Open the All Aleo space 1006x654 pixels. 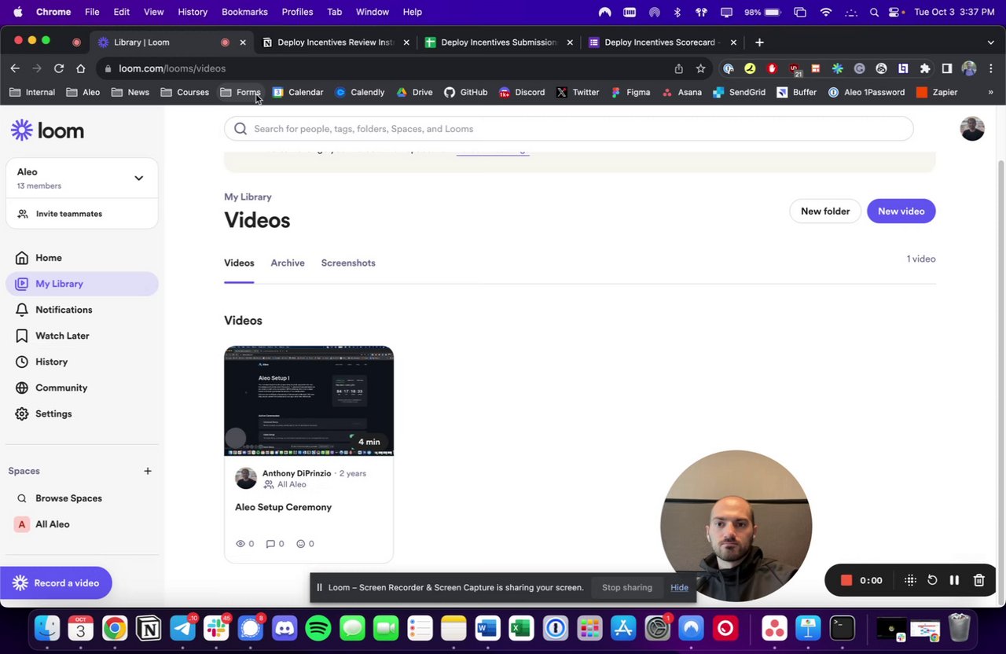point(82,524)
